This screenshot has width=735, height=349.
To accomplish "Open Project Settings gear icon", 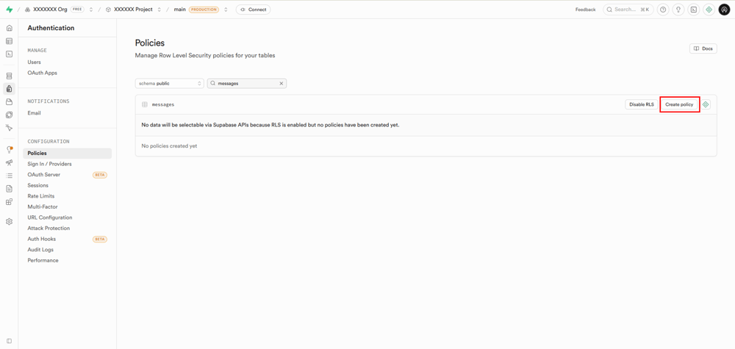I will click(x=9, y=221).
